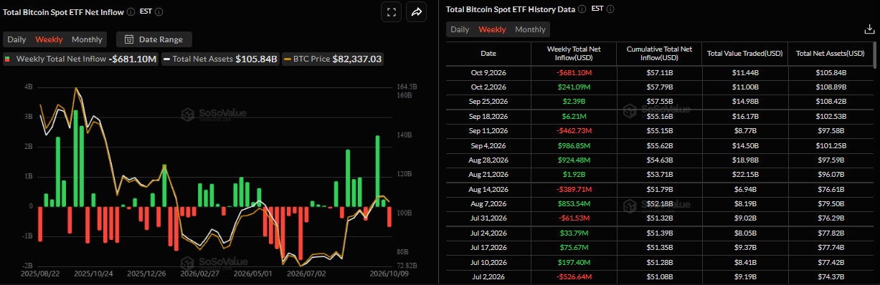
Task: Click the Total Net Assets $105.84B legend value
Action: (x=256, y=59)
